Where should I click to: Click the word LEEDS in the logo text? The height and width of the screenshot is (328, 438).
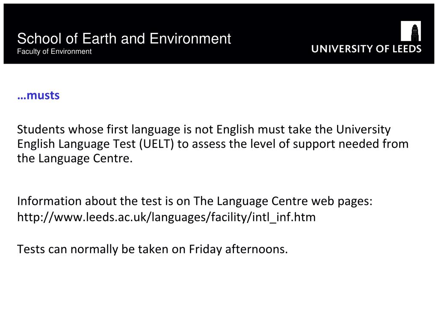point(407,49)
